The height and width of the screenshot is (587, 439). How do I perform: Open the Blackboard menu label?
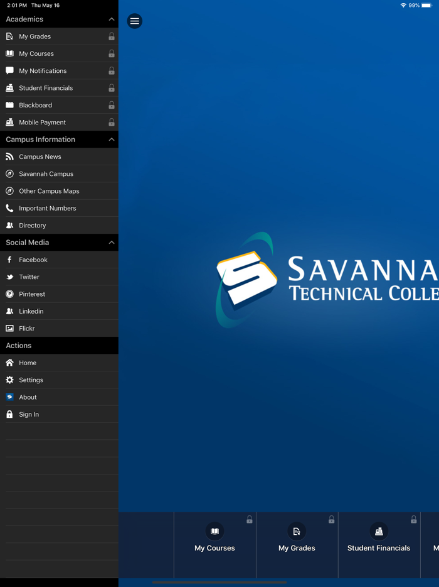pyautogui.click(x=36, y=105)
